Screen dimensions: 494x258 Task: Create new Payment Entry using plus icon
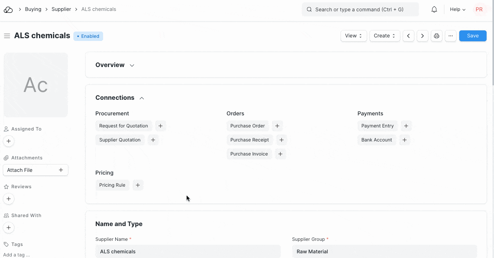tap(406, 126)
